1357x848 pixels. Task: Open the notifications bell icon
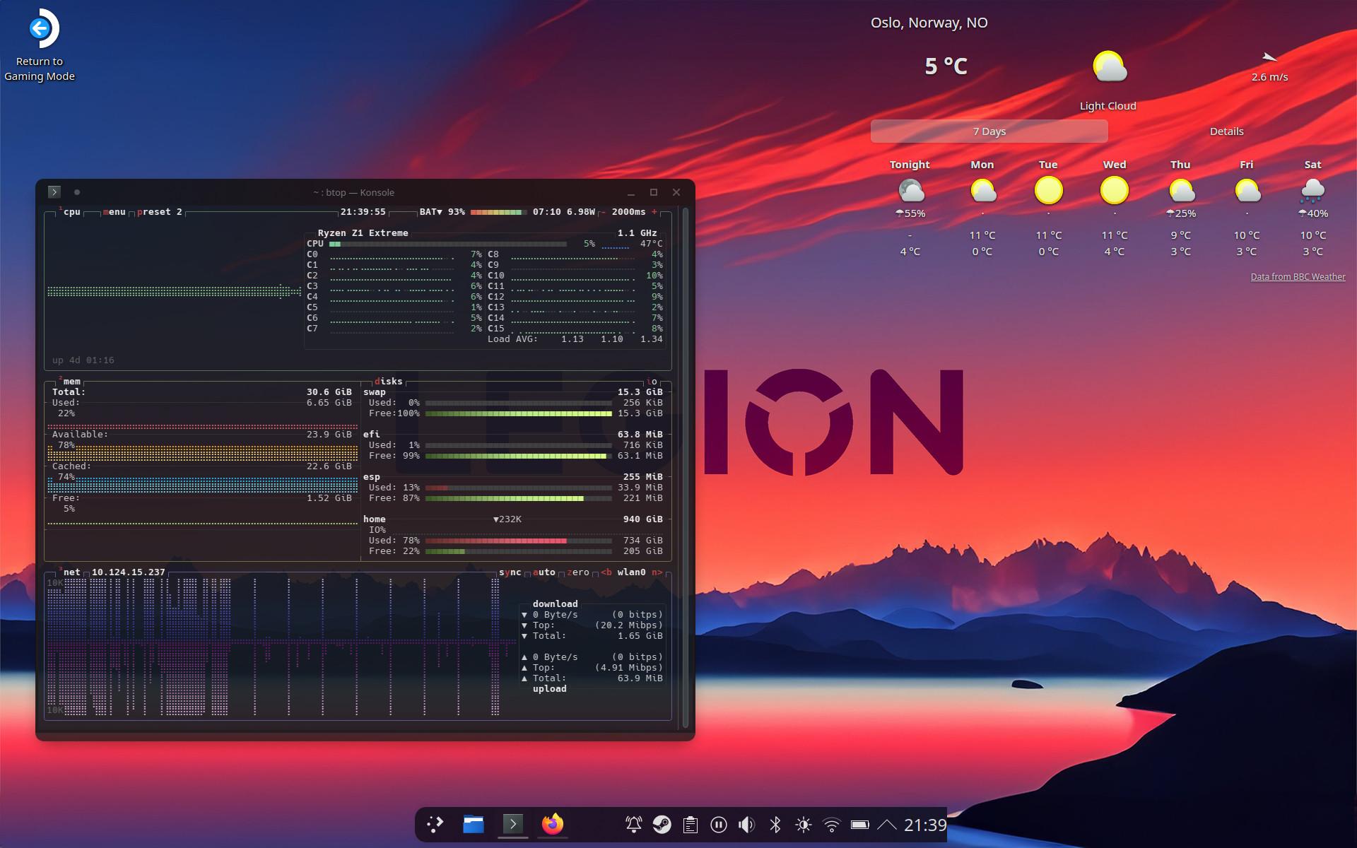point(633,825)
